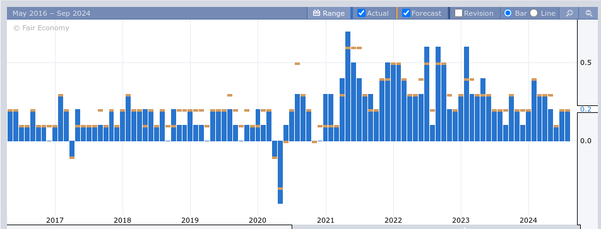Click the zoom out magnifier icon

589,13
